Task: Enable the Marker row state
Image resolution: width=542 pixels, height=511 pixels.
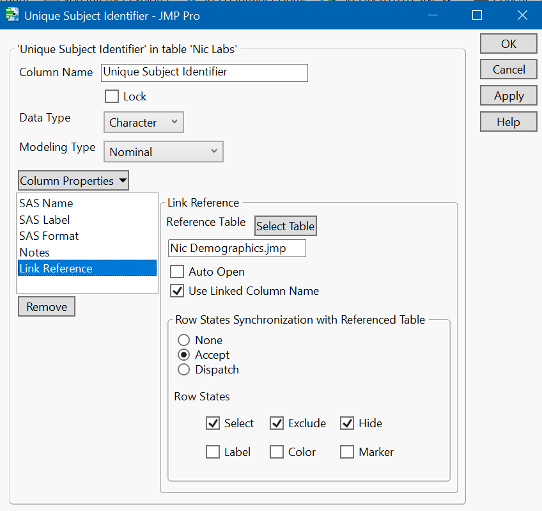Action: coord(347,452)
